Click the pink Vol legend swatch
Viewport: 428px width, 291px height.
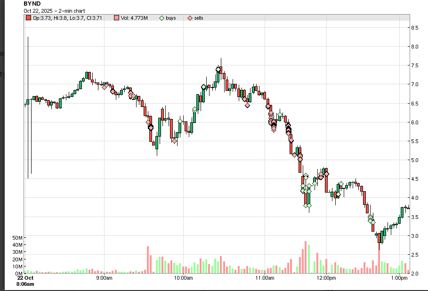117,18
